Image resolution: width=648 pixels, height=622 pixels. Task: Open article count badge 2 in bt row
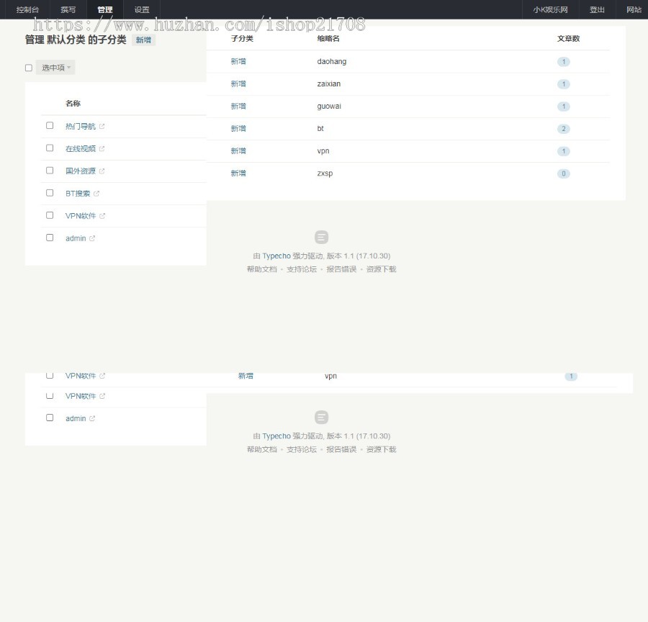click(563, 129)
